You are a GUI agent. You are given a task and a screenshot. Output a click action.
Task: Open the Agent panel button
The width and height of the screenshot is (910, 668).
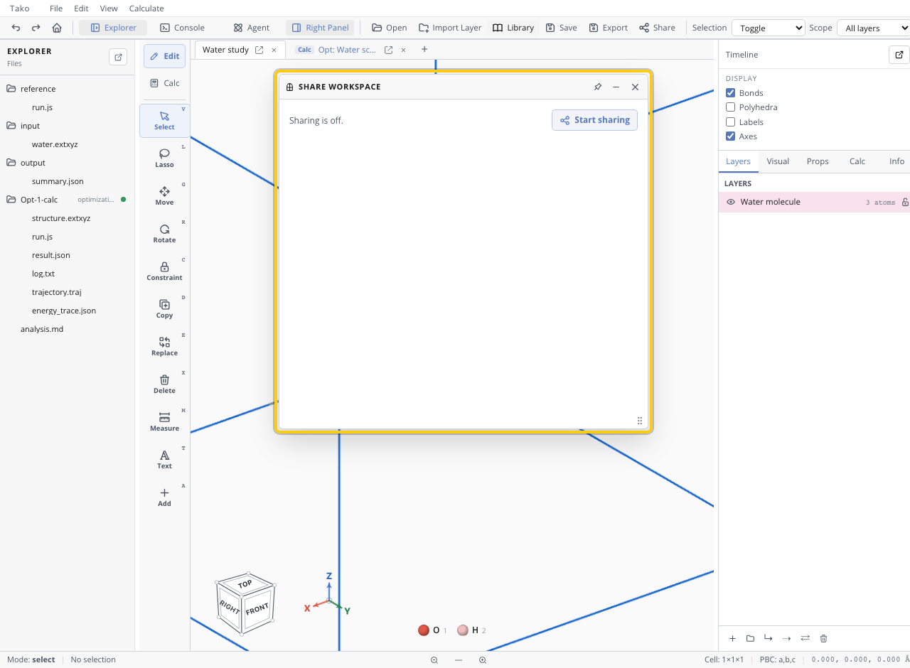252,28
